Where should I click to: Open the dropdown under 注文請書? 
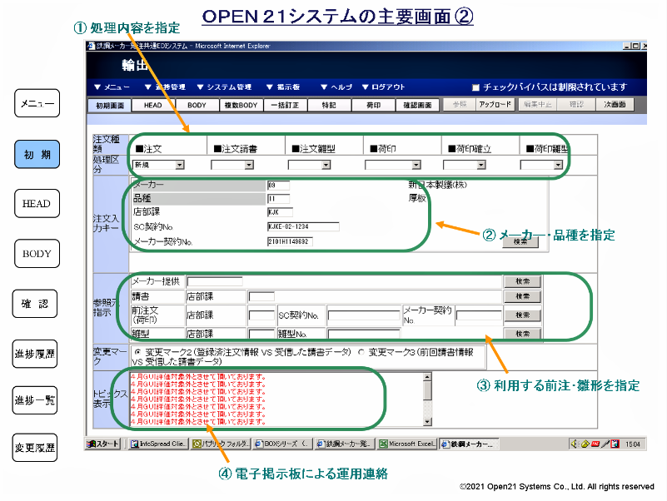click(232, 165)
